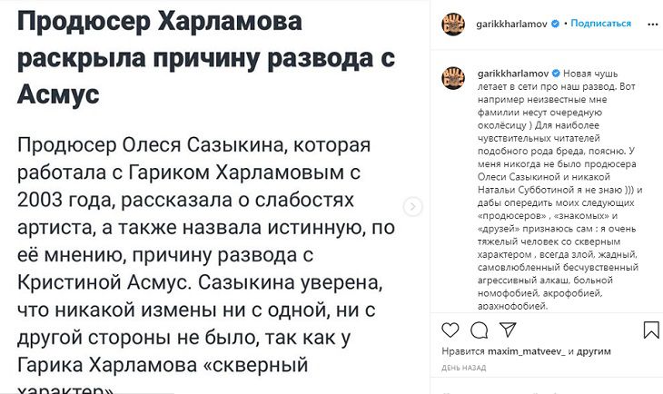Open the three-dot more options menu

648,25
